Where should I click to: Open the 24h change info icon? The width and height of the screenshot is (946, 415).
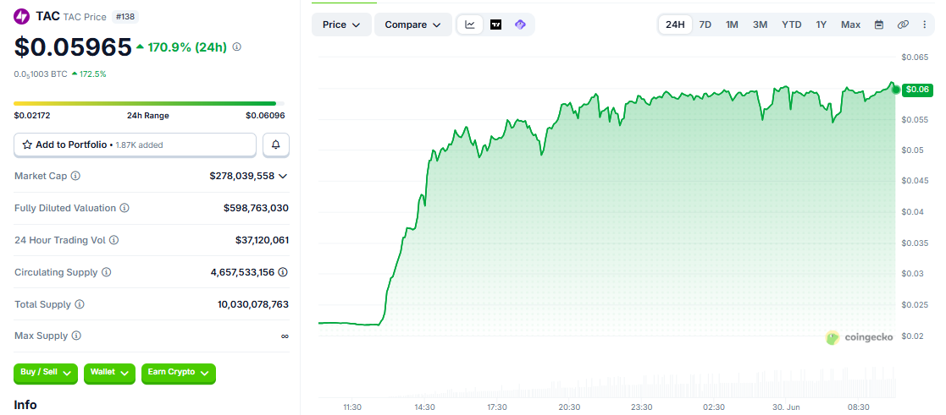click(237, 46)
